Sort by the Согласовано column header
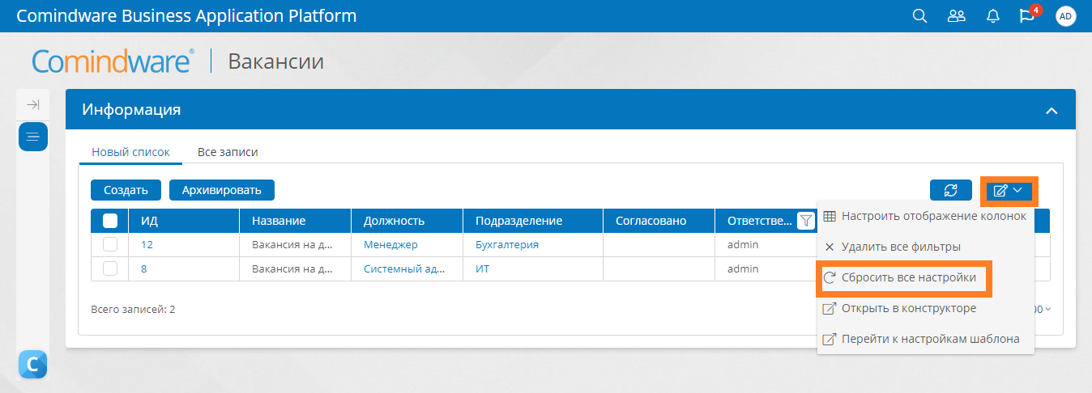This screenshot has width=1092, height=393. click(x=659, y=221)
